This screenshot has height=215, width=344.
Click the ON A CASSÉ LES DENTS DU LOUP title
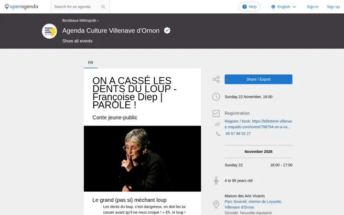[x=134, y=93]
